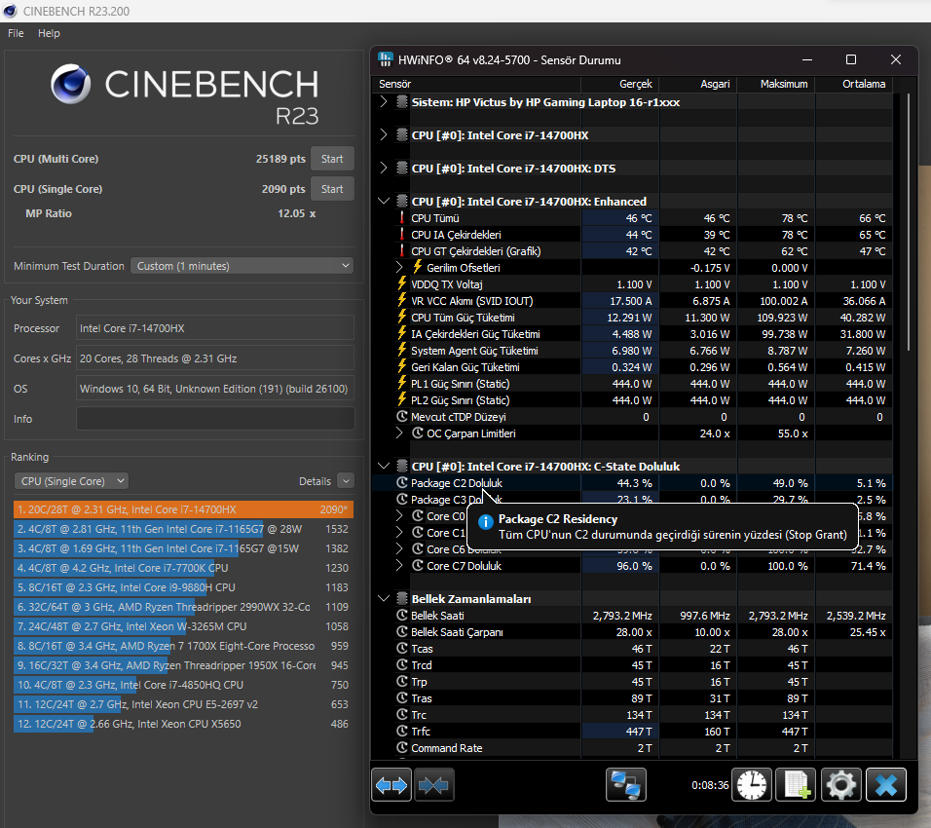Click lightning icon of CPU Tüm Güç Tüketimi
931x828 pixels.
[402, 318]
